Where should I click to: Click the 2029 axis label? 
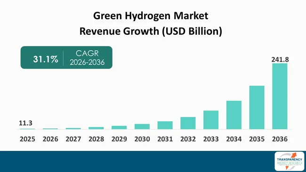(119, 139)
